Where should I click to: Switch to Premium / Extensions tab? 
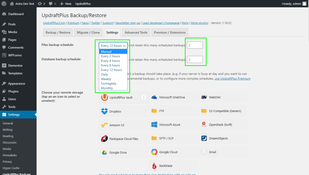tap(170, 33)
